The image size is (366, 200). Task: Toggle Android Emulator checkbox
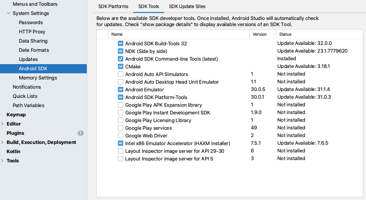121,89
